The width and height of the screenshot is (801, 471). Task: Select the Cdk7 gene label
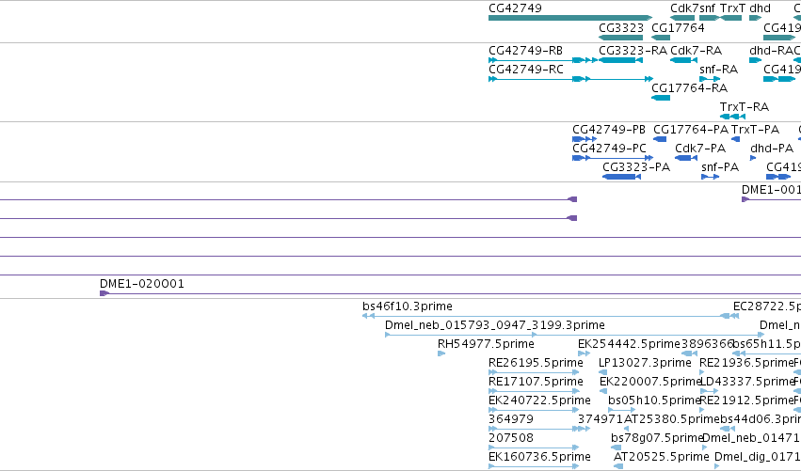coord(684,8)
